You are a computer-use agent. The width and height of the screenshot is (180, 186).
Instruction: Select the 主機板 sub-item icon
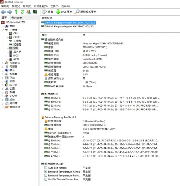click(10, 41)
